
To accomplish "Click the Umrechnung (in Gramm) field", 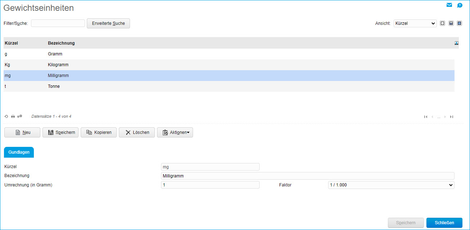I will pos(210,185).
